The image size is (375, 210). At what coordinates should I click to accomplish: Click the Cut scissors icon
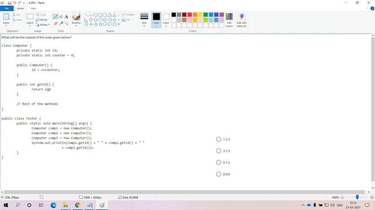pyautogui.click(x=14, y=15)
